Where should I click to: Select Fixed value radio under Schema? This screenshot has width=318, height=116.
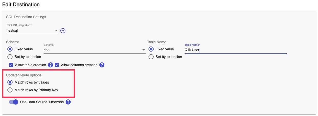tap(10, 49)
